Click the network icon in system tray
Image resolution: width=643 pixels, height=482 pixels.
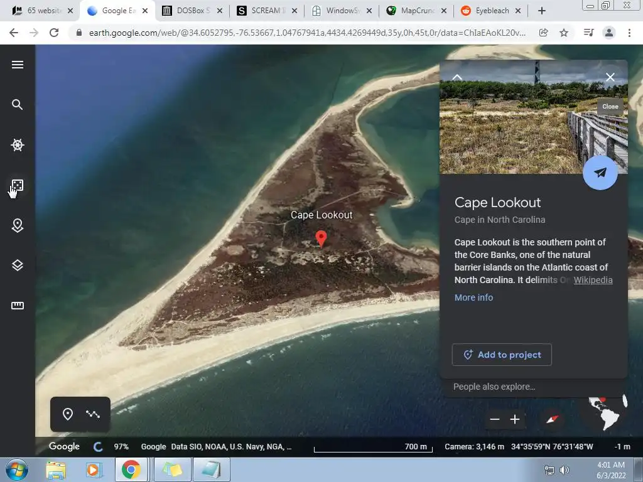(549, 470)
